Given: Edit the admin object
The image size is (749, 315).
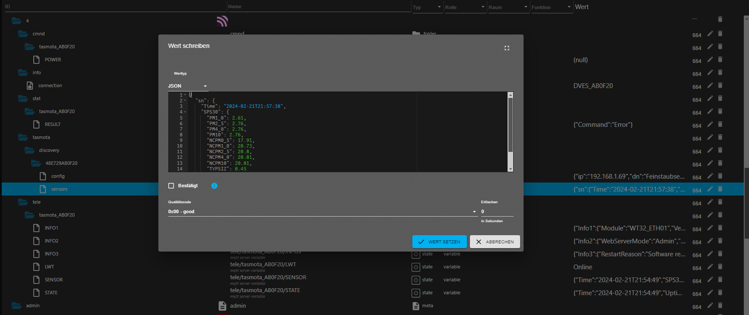Looking at the screenshot, I should [710, 306].
